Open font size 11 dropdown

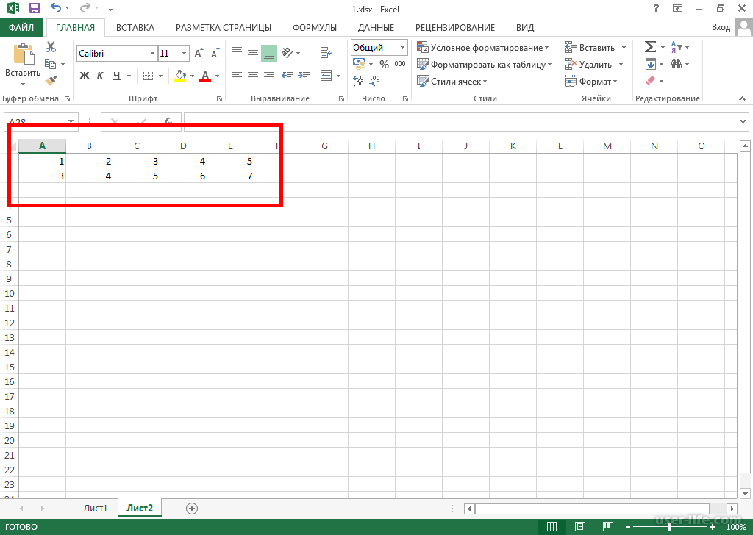[x=184, y=53]
